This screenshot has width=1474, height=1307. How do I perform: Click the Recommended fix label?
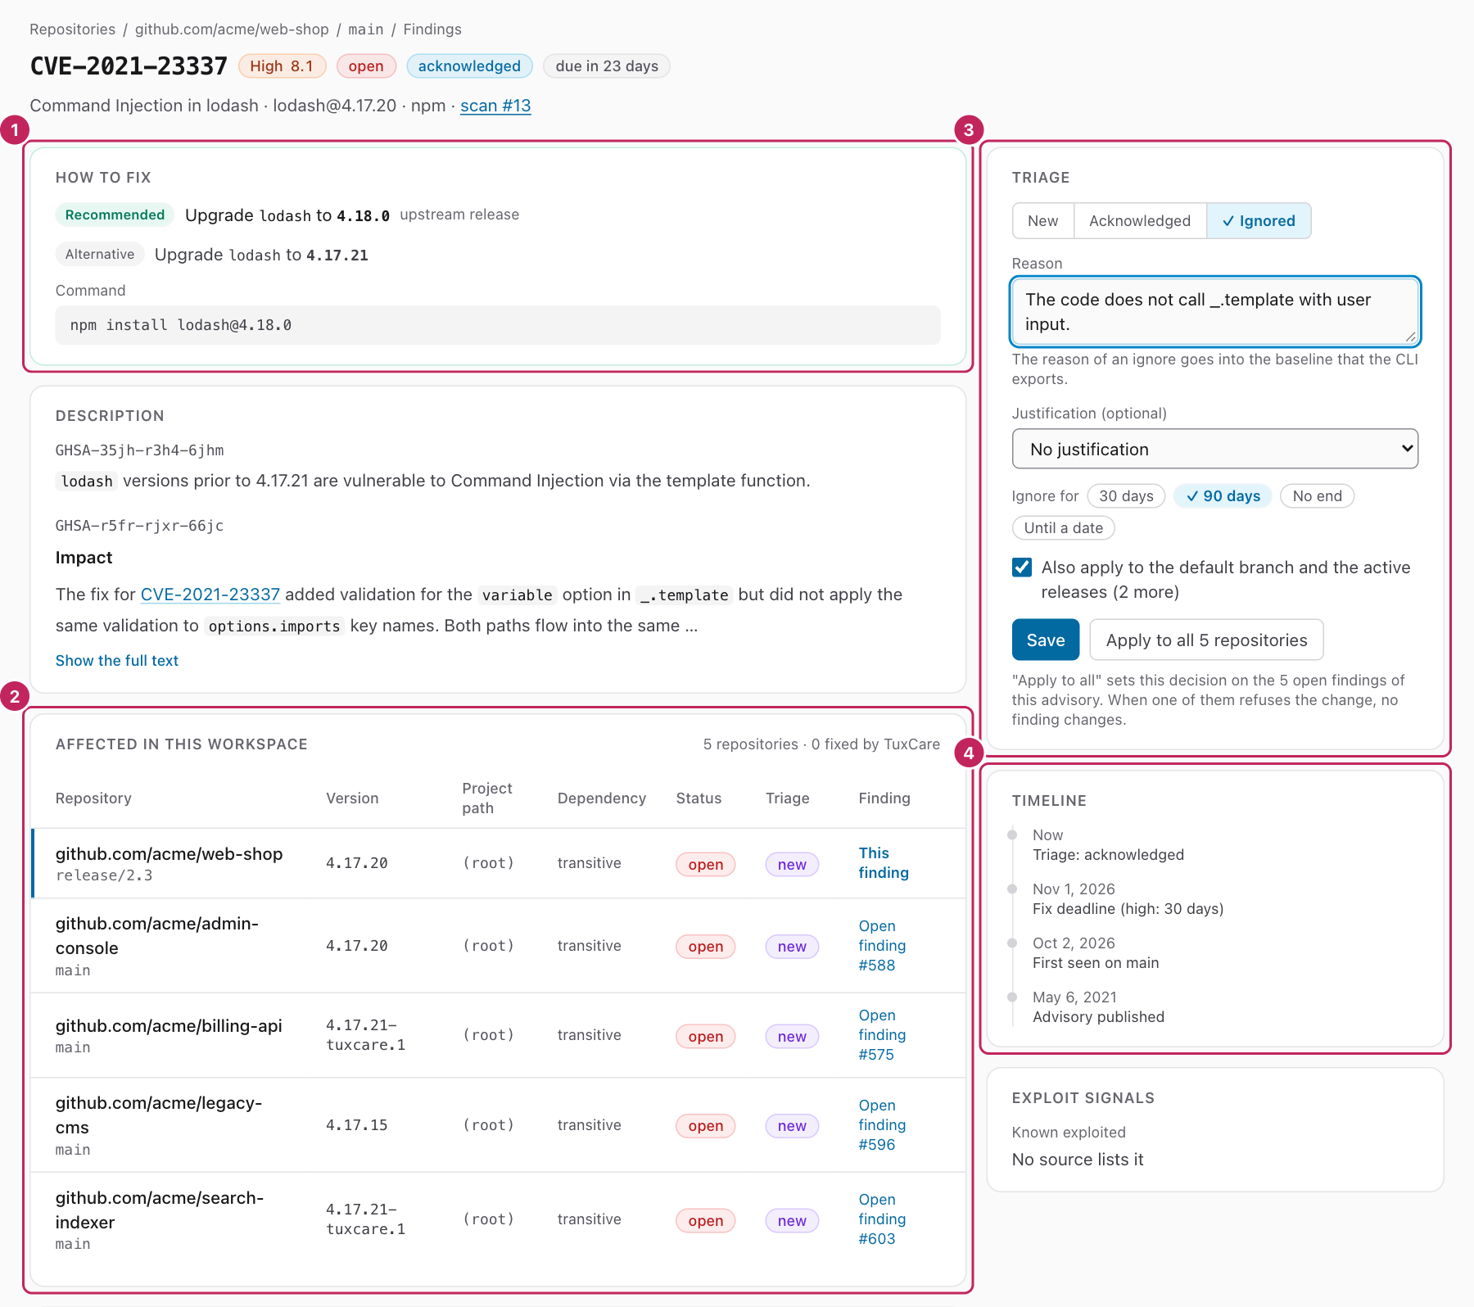[x=115, y=215]
